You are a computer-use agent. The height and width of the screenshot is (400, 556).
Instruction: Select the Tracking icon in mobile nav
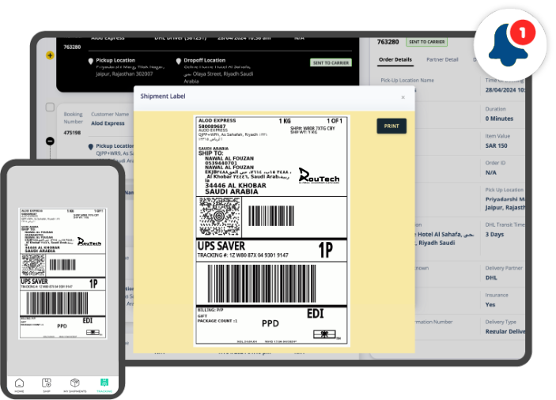(x=104, y=384)
